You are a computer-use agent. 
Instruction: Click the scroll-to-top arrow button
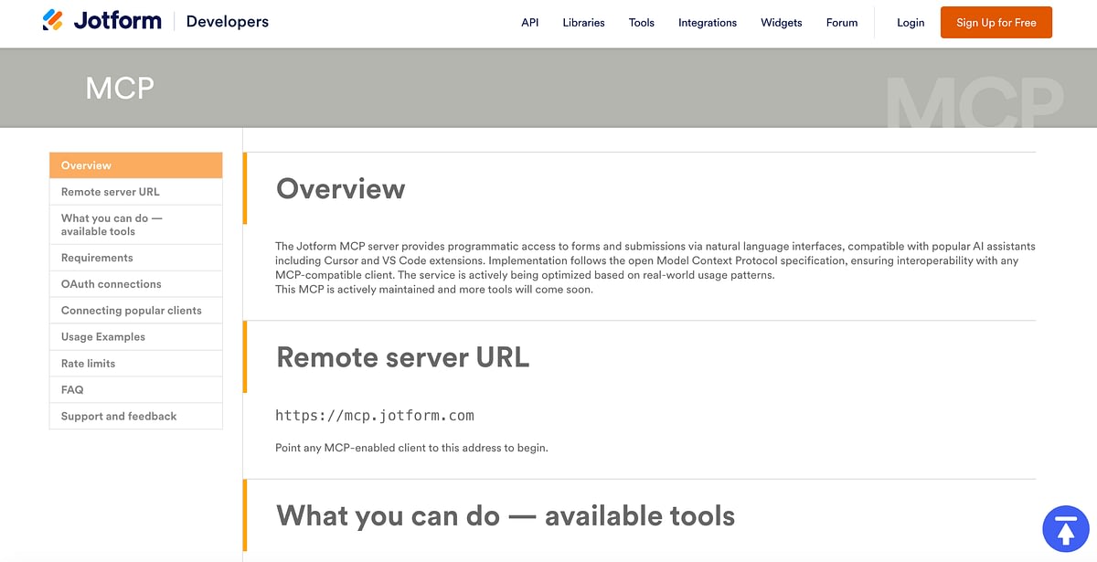pos(1066,529)
